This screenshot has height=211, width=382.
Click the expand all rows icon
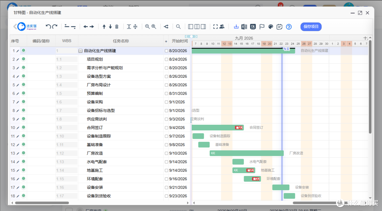[x=129, y=27]
